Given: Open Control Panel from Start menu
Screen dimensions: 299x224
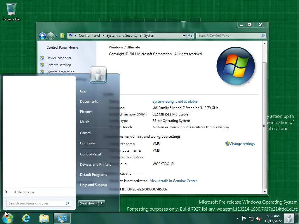Looking at the screenshot, I should click(x=91, y=154).
